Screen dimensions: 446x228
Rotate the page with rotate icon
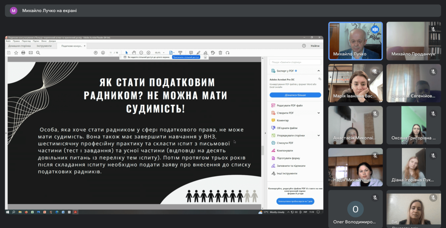pyautogui.click(x=228, y=53)
